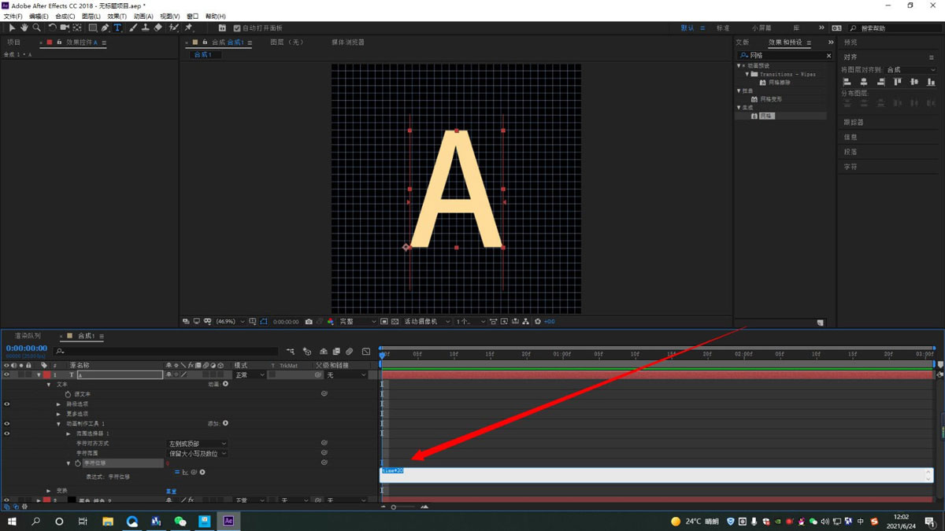
Task: Click the 重置 link for 变换
Action: tap(171, 491)
